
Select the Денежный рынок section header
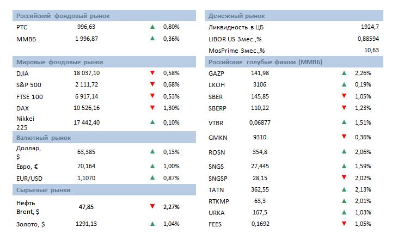click(234, 16)
